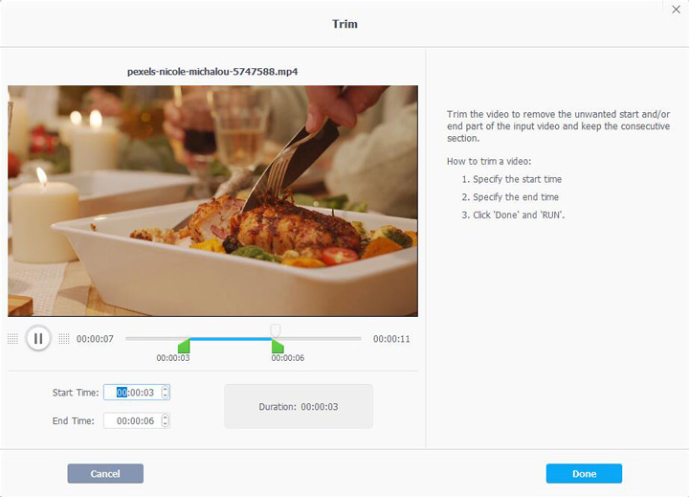Click the Cancel button
Image resolution: width=689 pixels, height=497 pixels.
click(x=105, y=474)
